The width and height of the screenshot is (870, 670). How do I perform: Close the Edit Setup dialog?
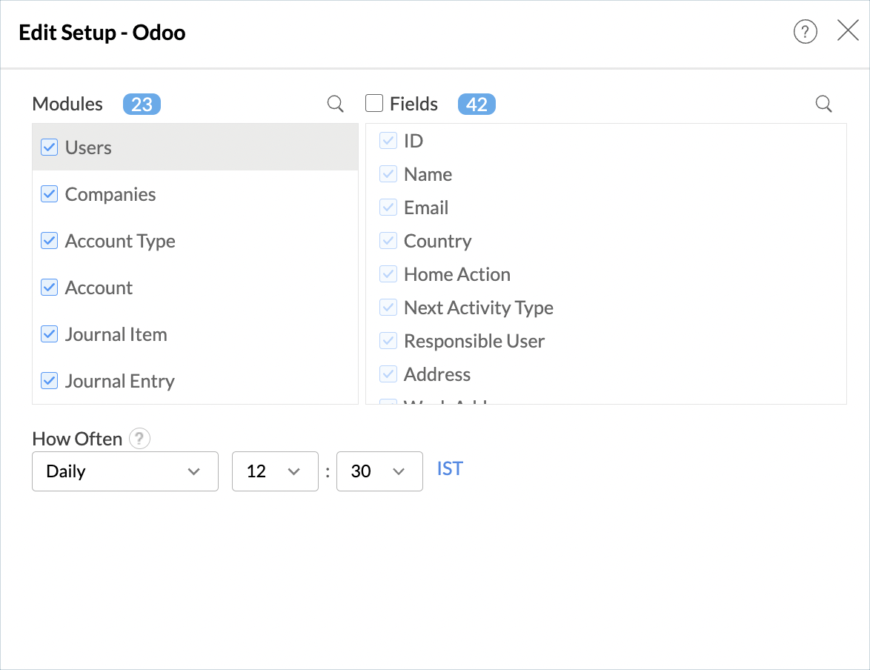(848, 30)
